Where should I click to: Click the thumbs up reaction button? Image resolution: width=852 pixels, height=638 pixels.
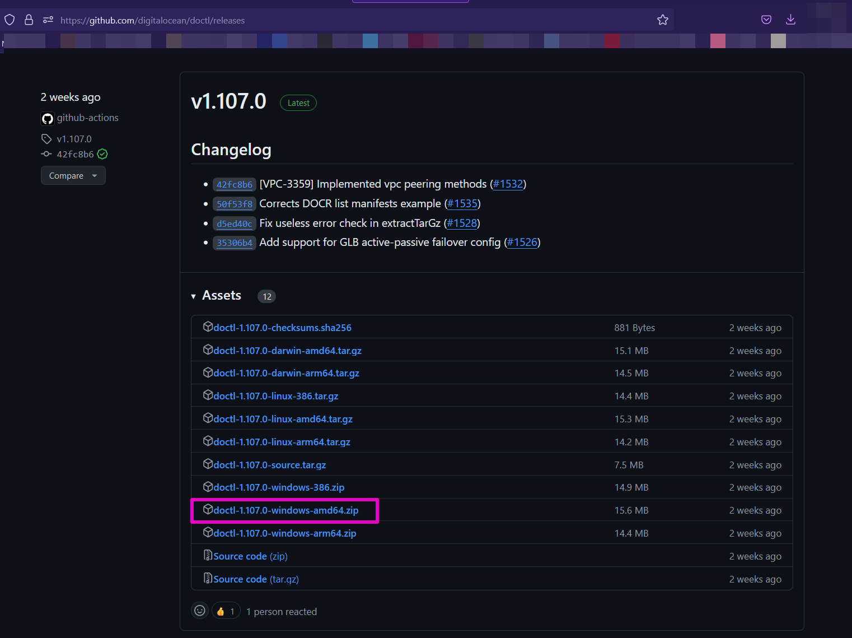pos(226,611)
